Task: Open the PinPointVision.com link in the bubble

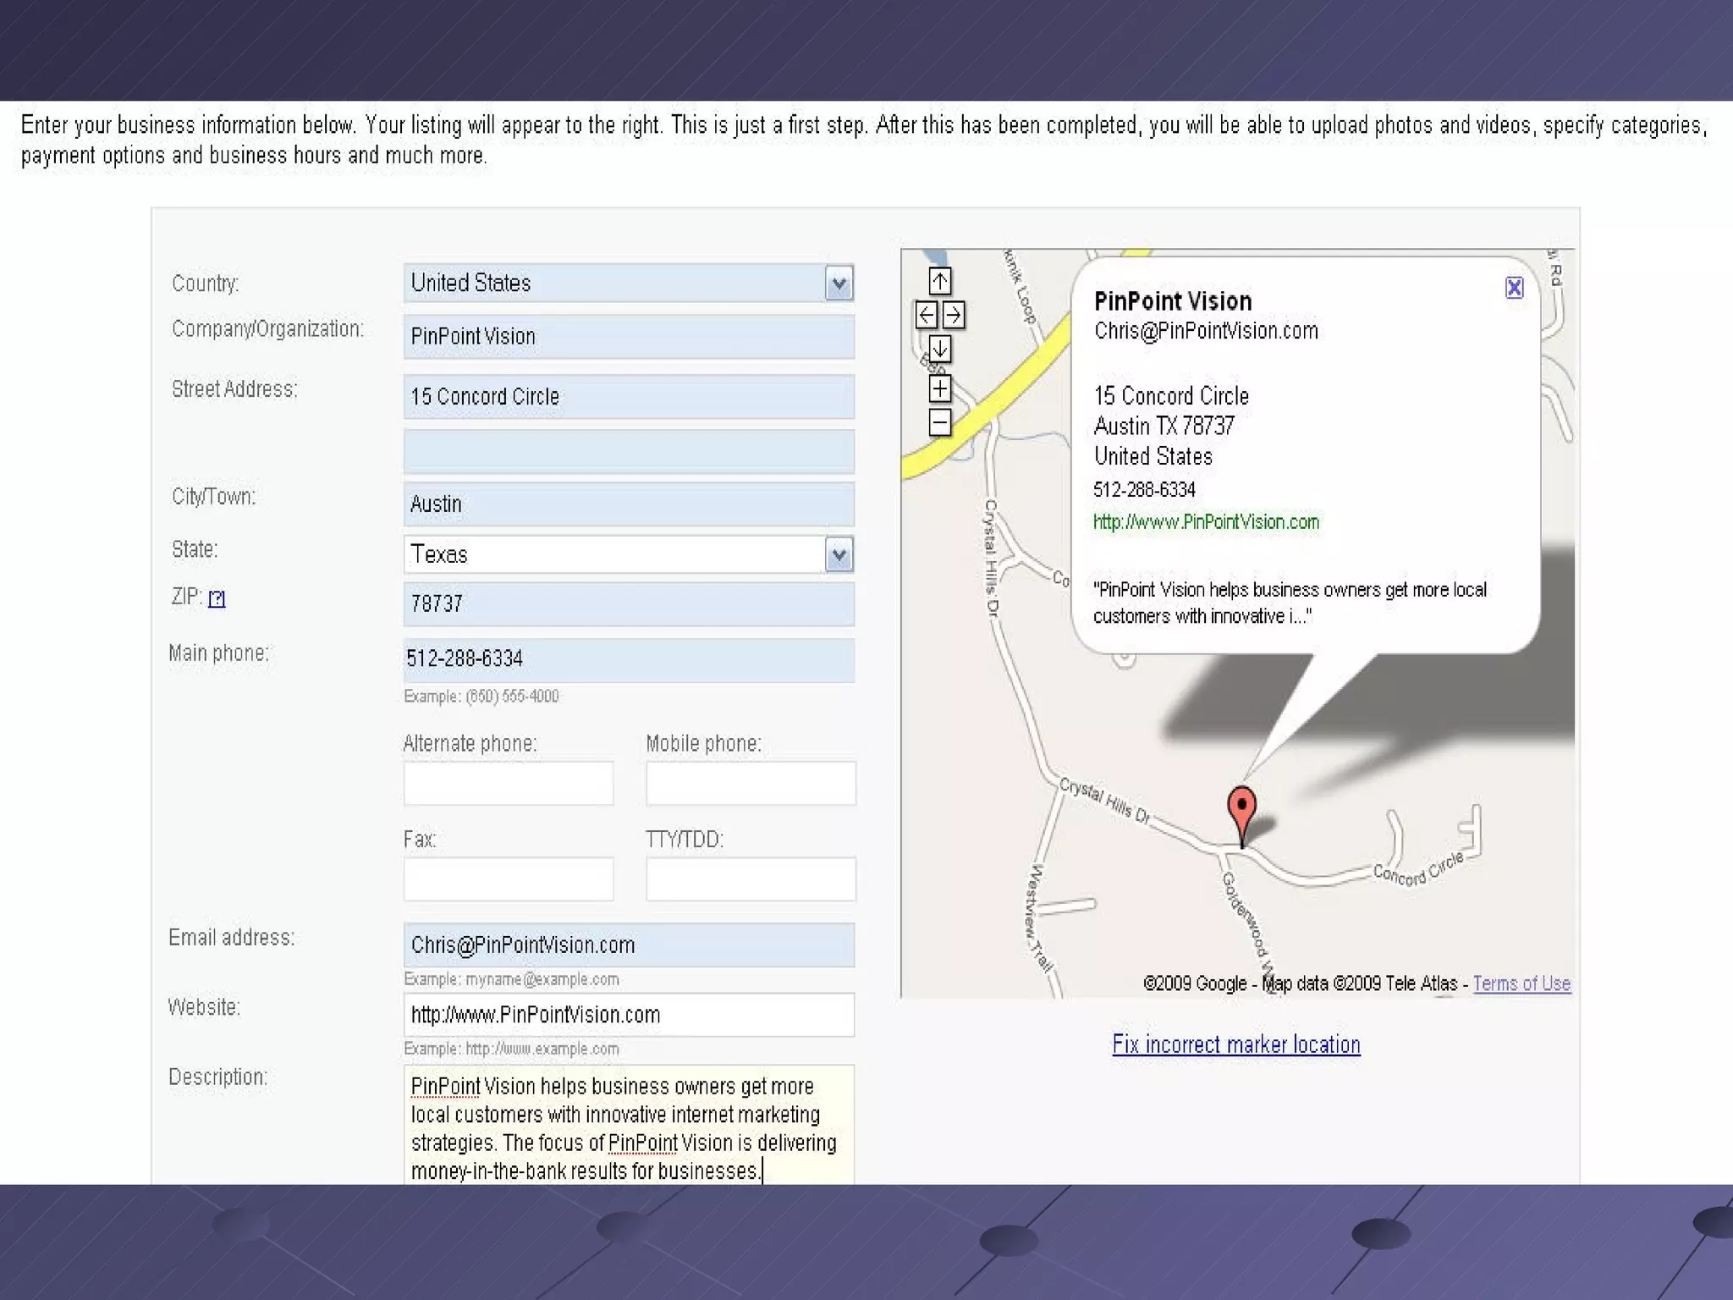Action: point(1205,522)
